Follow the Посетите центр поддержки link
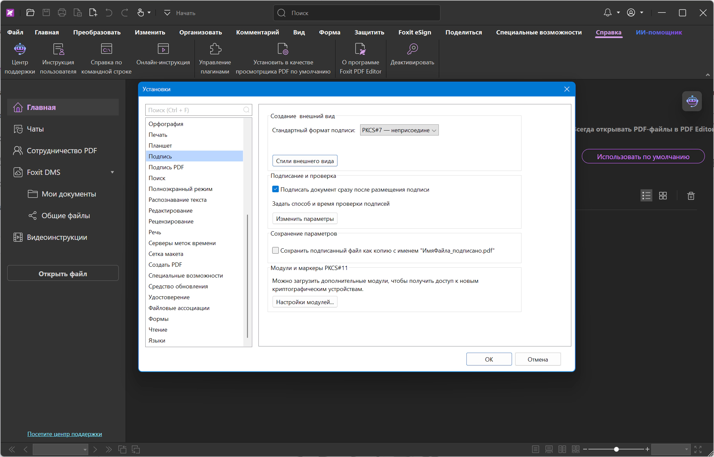This screenshot has height=457, width=714. coord(65,434)
